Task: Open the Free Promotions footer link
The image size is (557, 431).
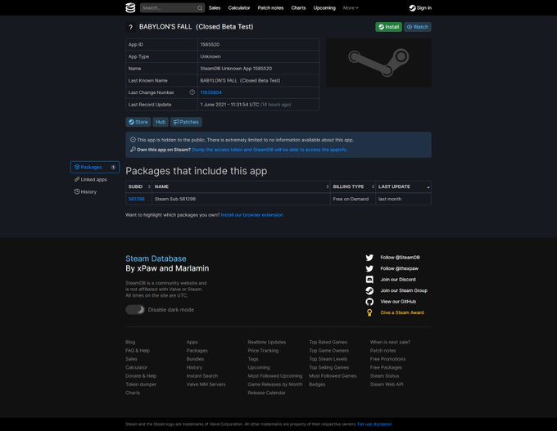Action: (x=387, y=359)
